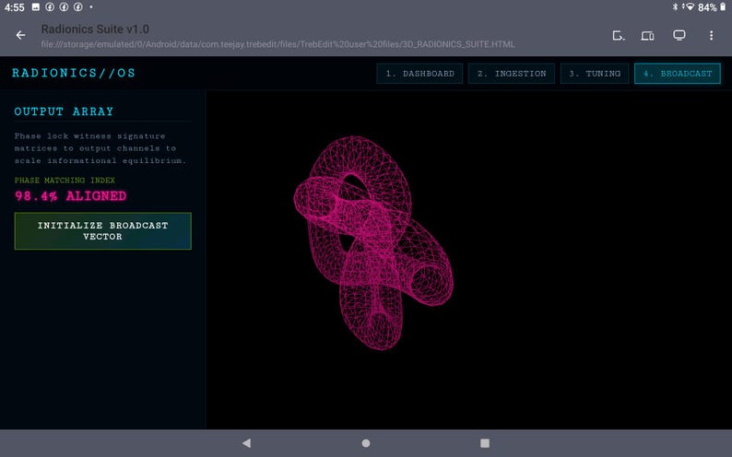The height and width of the screenshot is (457, 732).
Task: Click the PHASE MATCHING INDEX label
Action: point(65,180)
